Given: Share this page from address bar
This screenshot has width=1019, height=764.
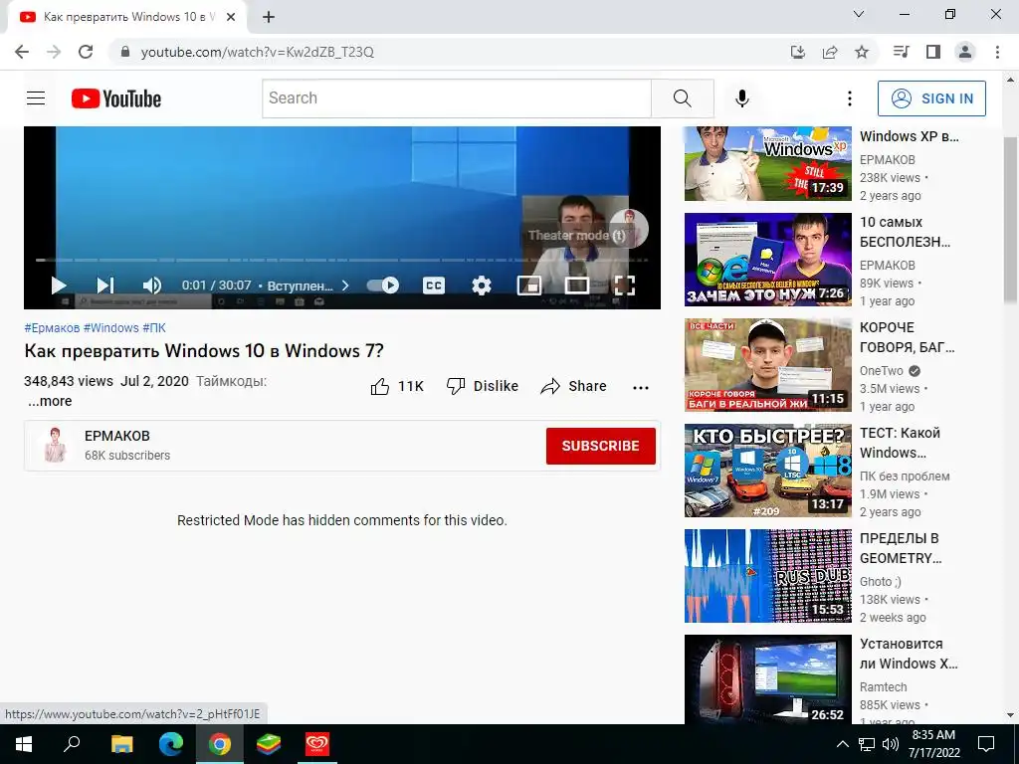Looking at the screenshot, I should pos(830,52).
